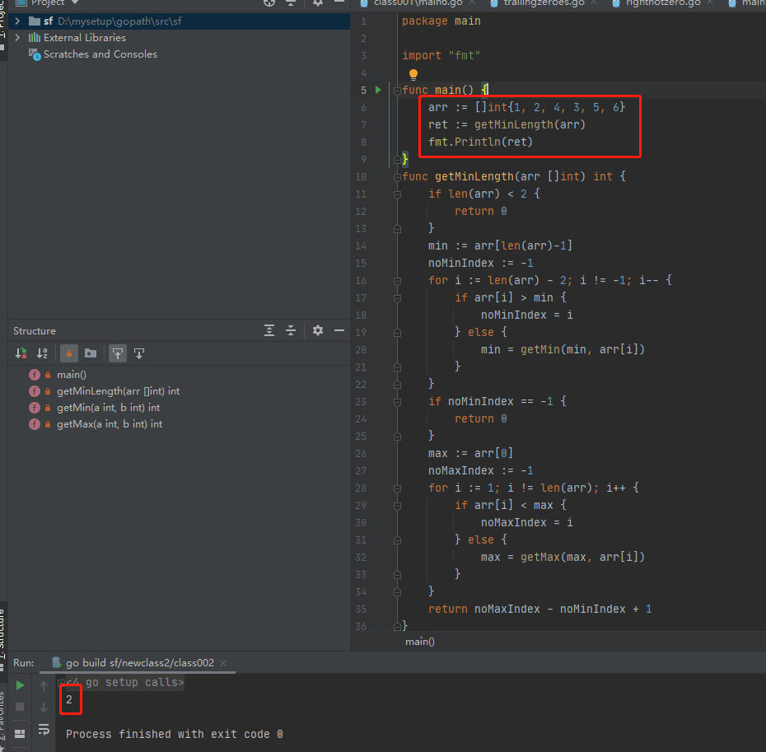Click return noMaxIndex - noMinIndex + 1
This screenshot has height=752, width=766.
[x=539, y=610]
